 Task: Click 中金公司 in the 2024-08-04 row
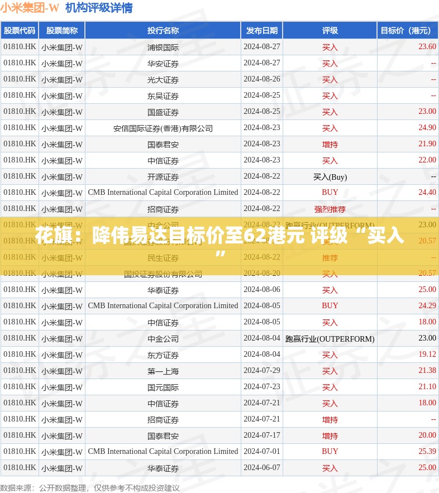tap(163, 338)
